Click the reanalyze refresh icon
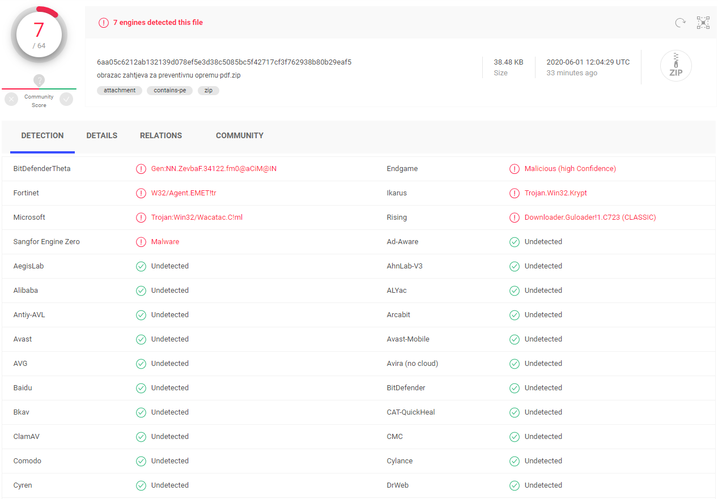This screenshot has height=499, width=718. coord(680,23)
